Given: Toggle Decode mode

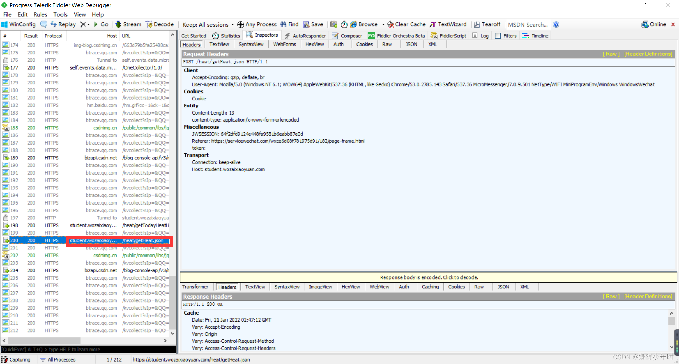Looking at the screenshot, I should (160, 24).
